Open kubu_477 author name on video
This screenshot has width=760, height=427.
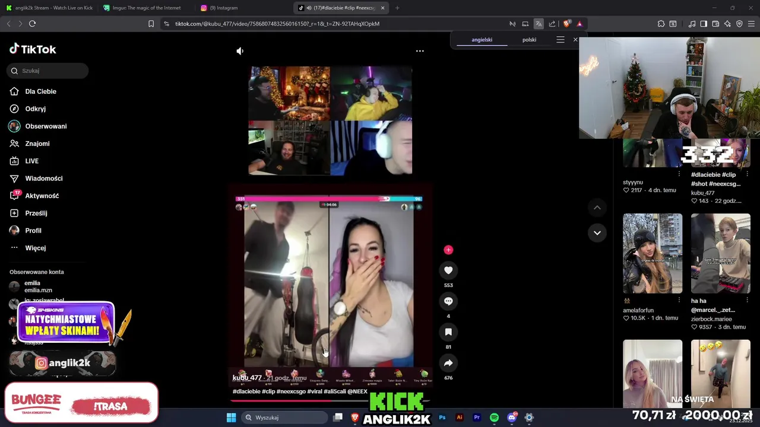coord(247,378)
